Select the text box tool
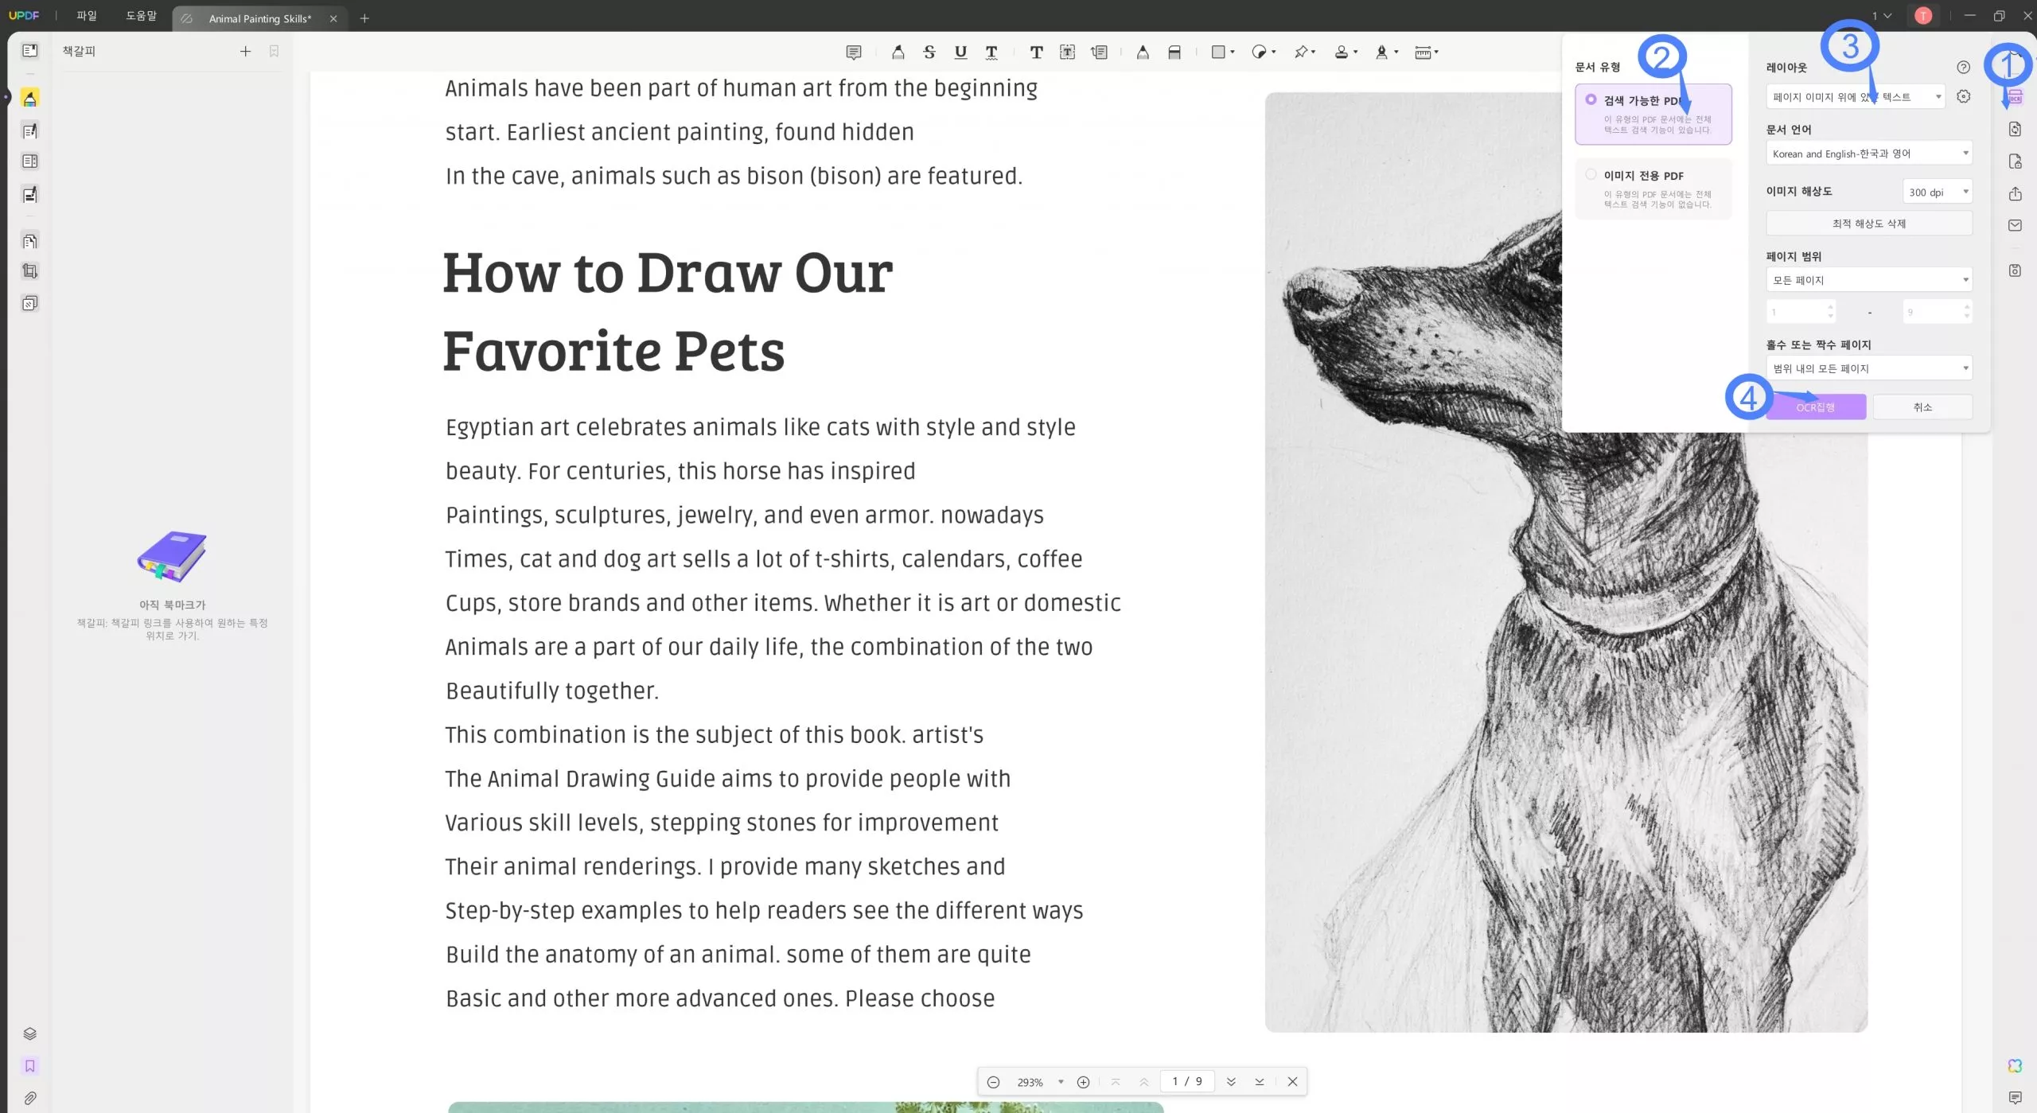The width and height of the screenshot is (2037, 1113). click(x=1067, y=53)
